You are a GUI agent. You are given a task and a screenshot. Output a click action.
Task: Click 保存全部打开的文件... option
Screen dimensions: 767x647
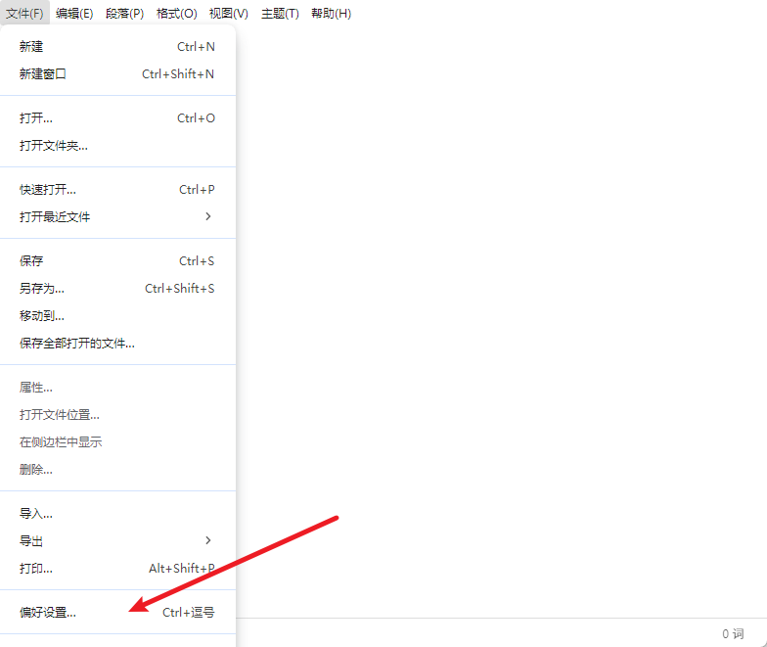pyautogui.click(x=77, y=344)
